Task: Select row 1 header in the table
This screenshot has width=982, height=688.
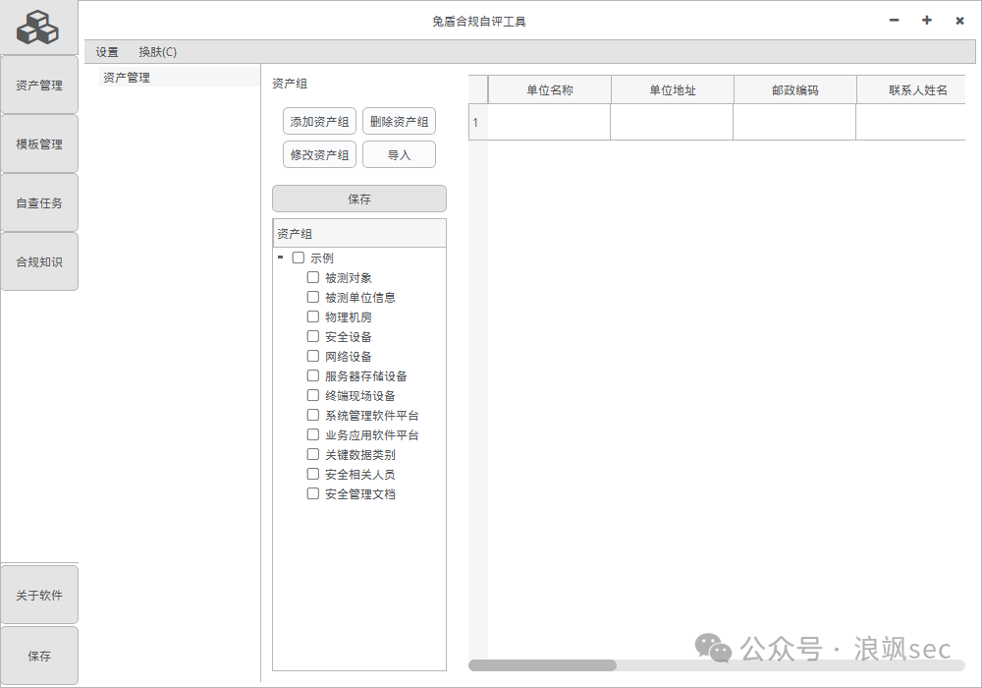Action: [x=478, y=122]
